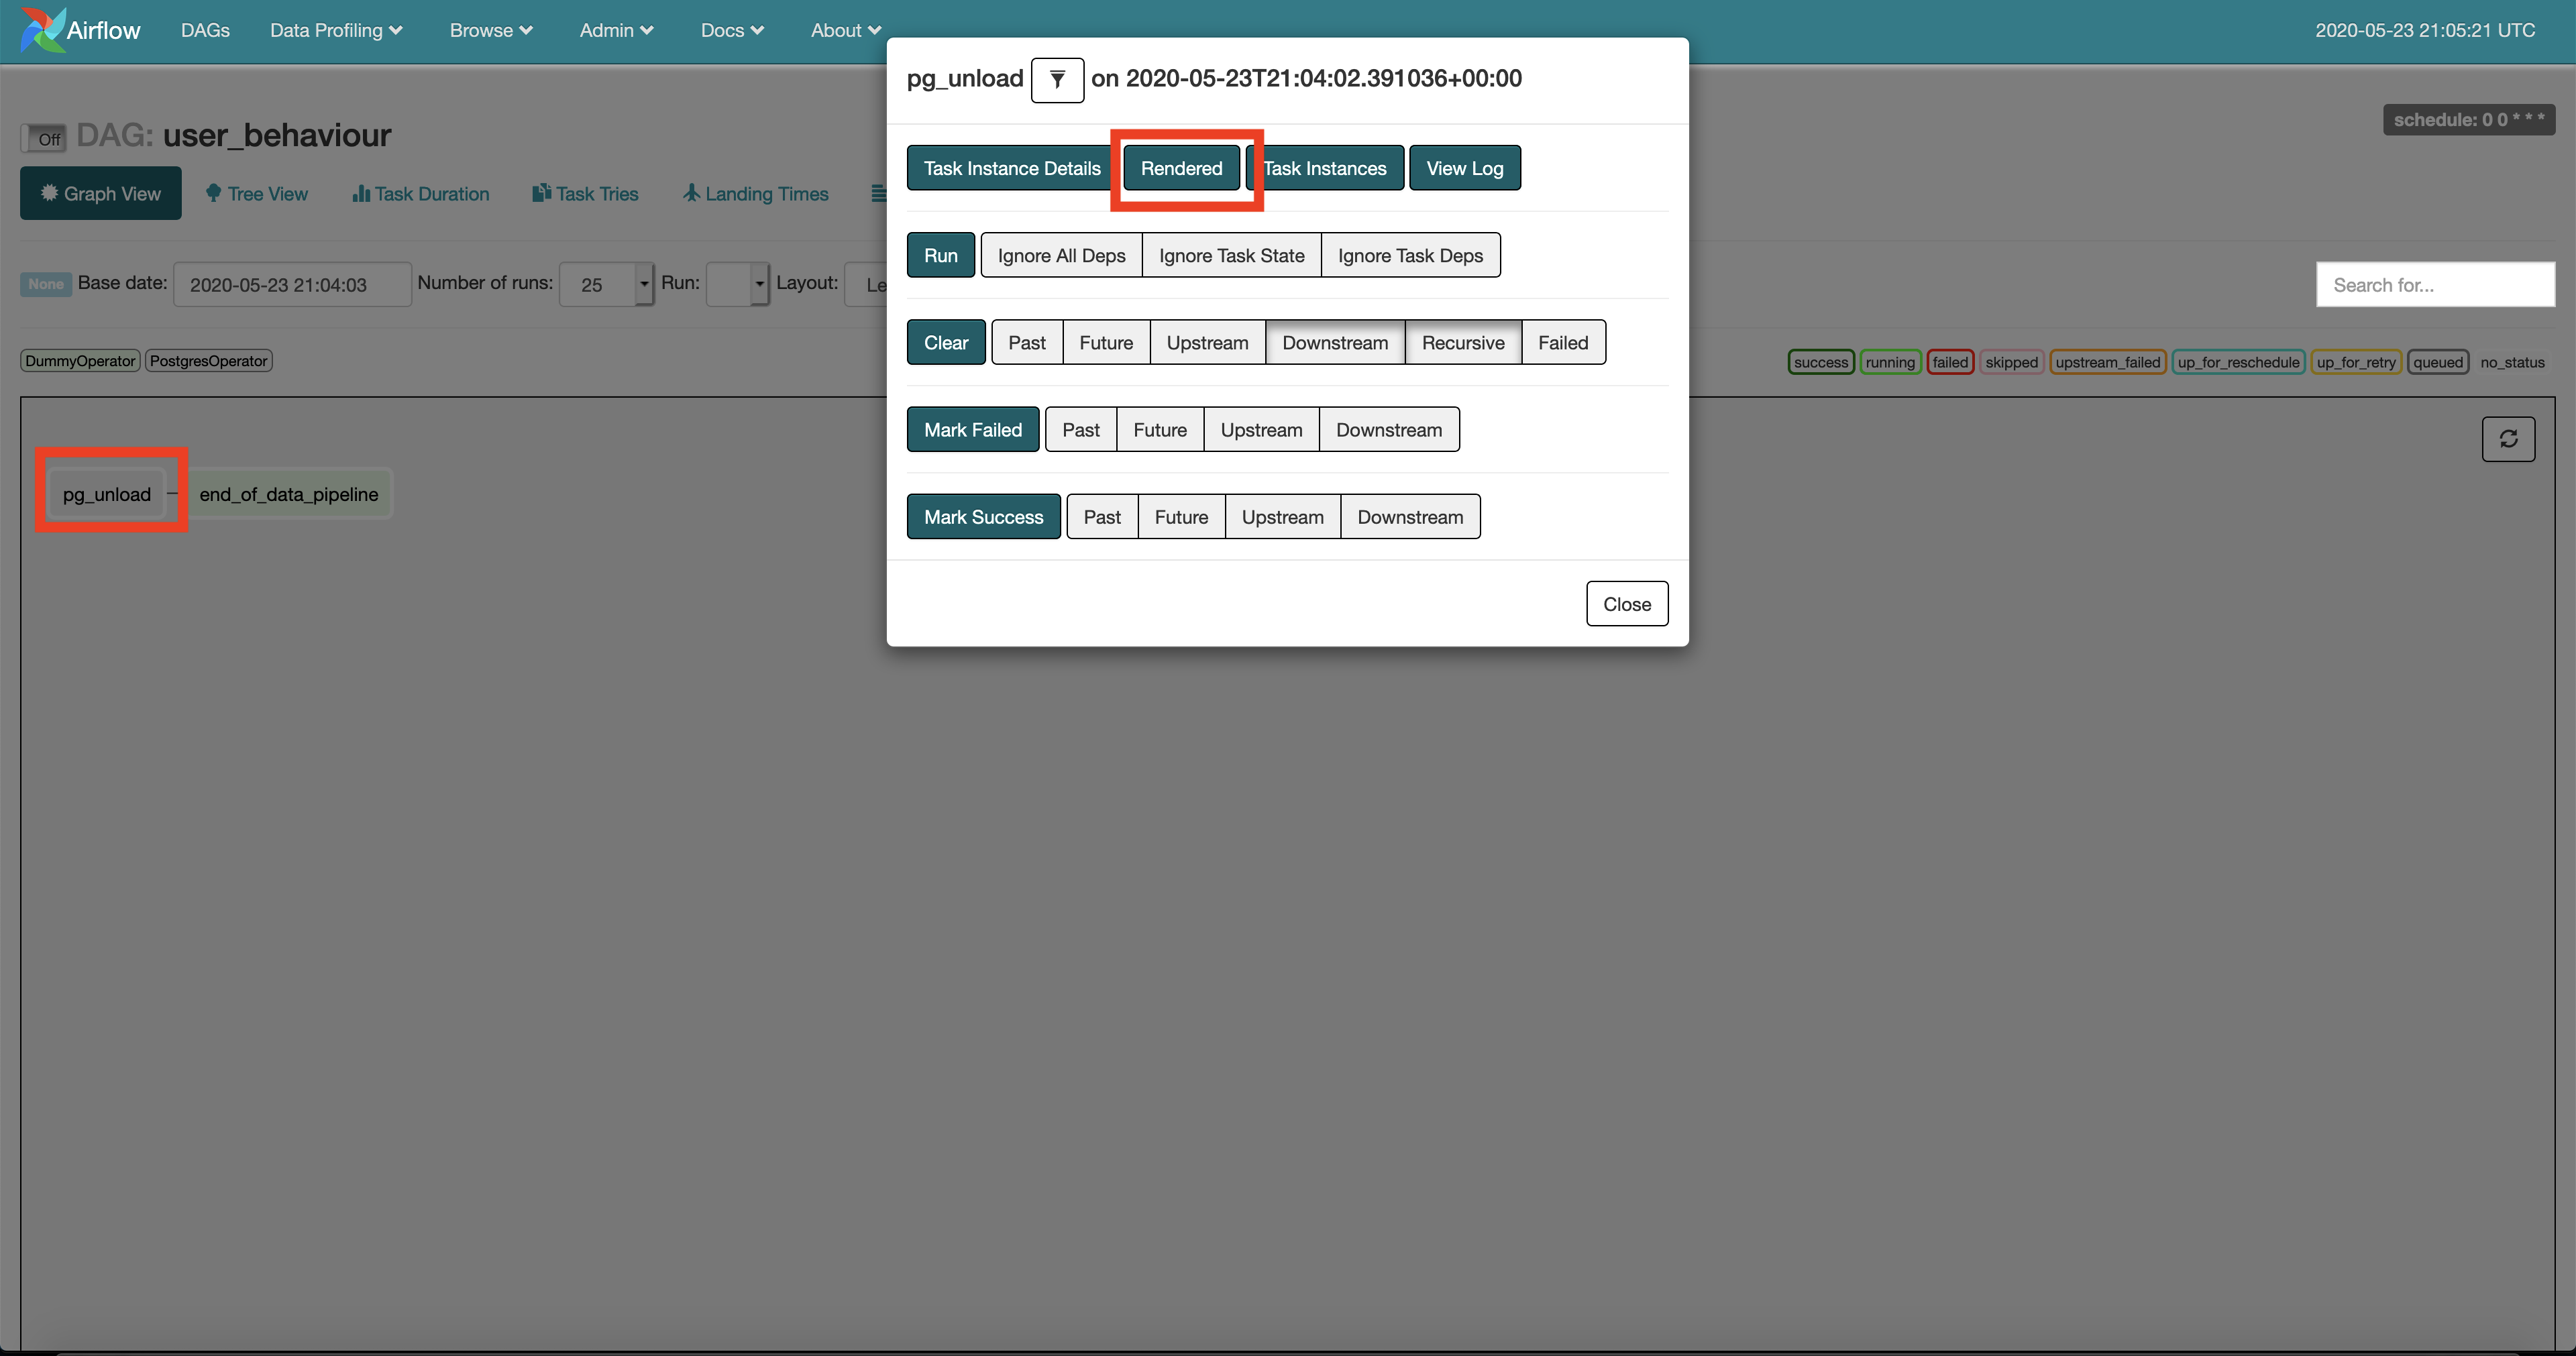Select the Rendered tab in modal
The image size is (2576, 1356).
tap(1181, 167)
